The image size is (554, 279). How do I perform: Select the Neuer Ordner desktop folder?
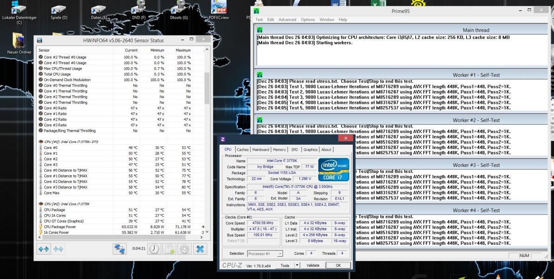(19, 44)
